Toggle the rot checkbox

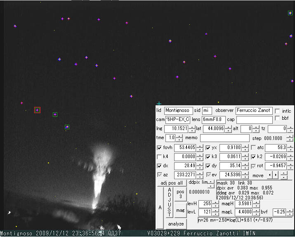click(x=253, y=166)
